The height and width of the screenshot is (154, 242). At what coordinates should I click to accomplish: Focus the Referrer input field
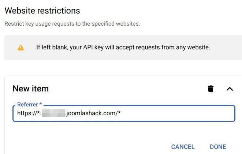124,113
